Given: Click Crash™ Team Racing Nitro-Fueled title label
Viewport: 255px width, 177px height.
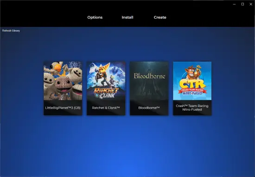Looking at the screenshot, I should click(x=192, y=108).
